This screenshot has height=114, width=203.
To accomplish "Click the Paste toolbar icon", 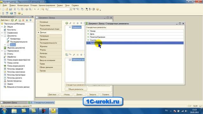I will tap(22, 9).
